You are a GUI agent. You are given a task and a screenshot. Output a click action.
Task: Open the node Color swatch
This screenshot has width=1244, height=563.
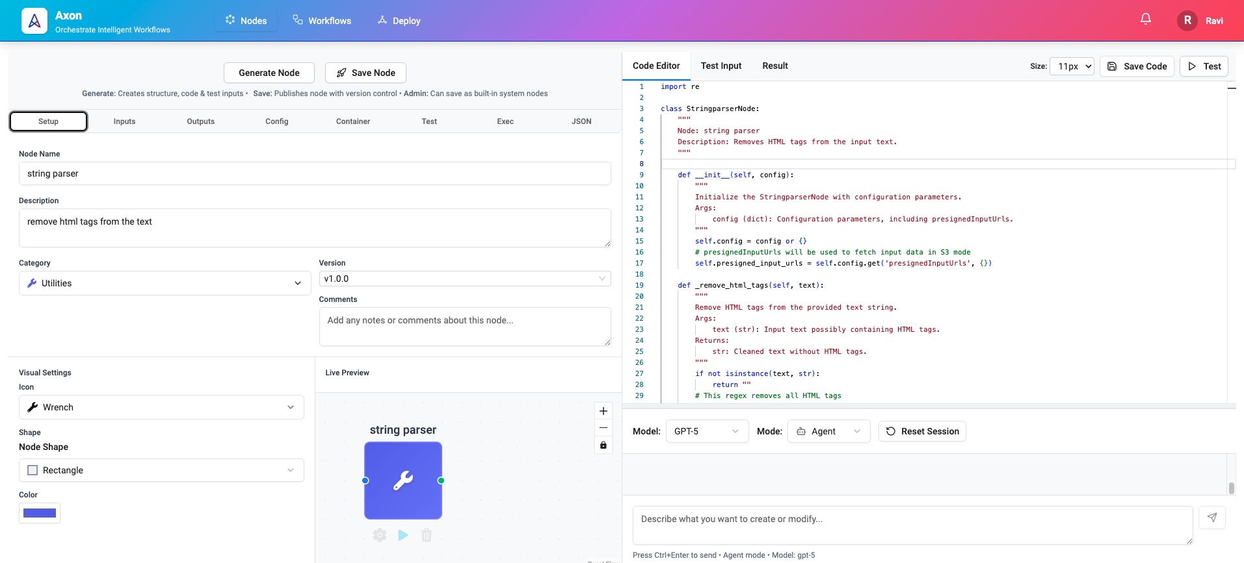tap(40, 513)
